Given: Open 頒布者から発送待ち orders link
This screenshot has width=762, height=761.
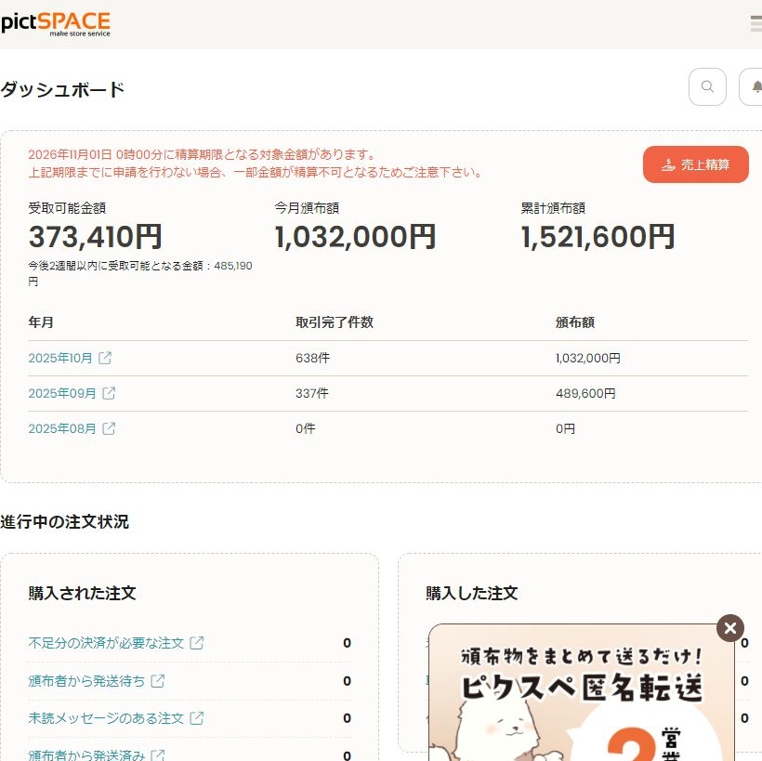Looking at the screenshot, I should coord(86,681).
